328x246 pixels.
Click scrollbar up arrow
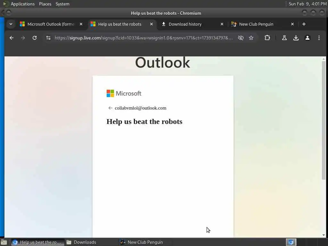click(324, 59)
